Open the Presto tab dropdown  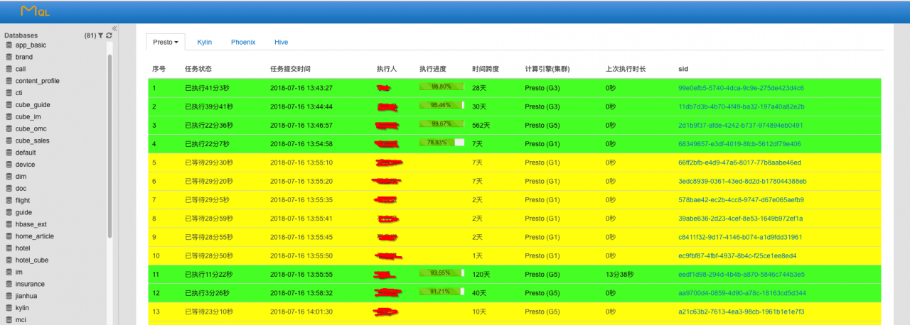pyautogui.click(x=166, y=43)
